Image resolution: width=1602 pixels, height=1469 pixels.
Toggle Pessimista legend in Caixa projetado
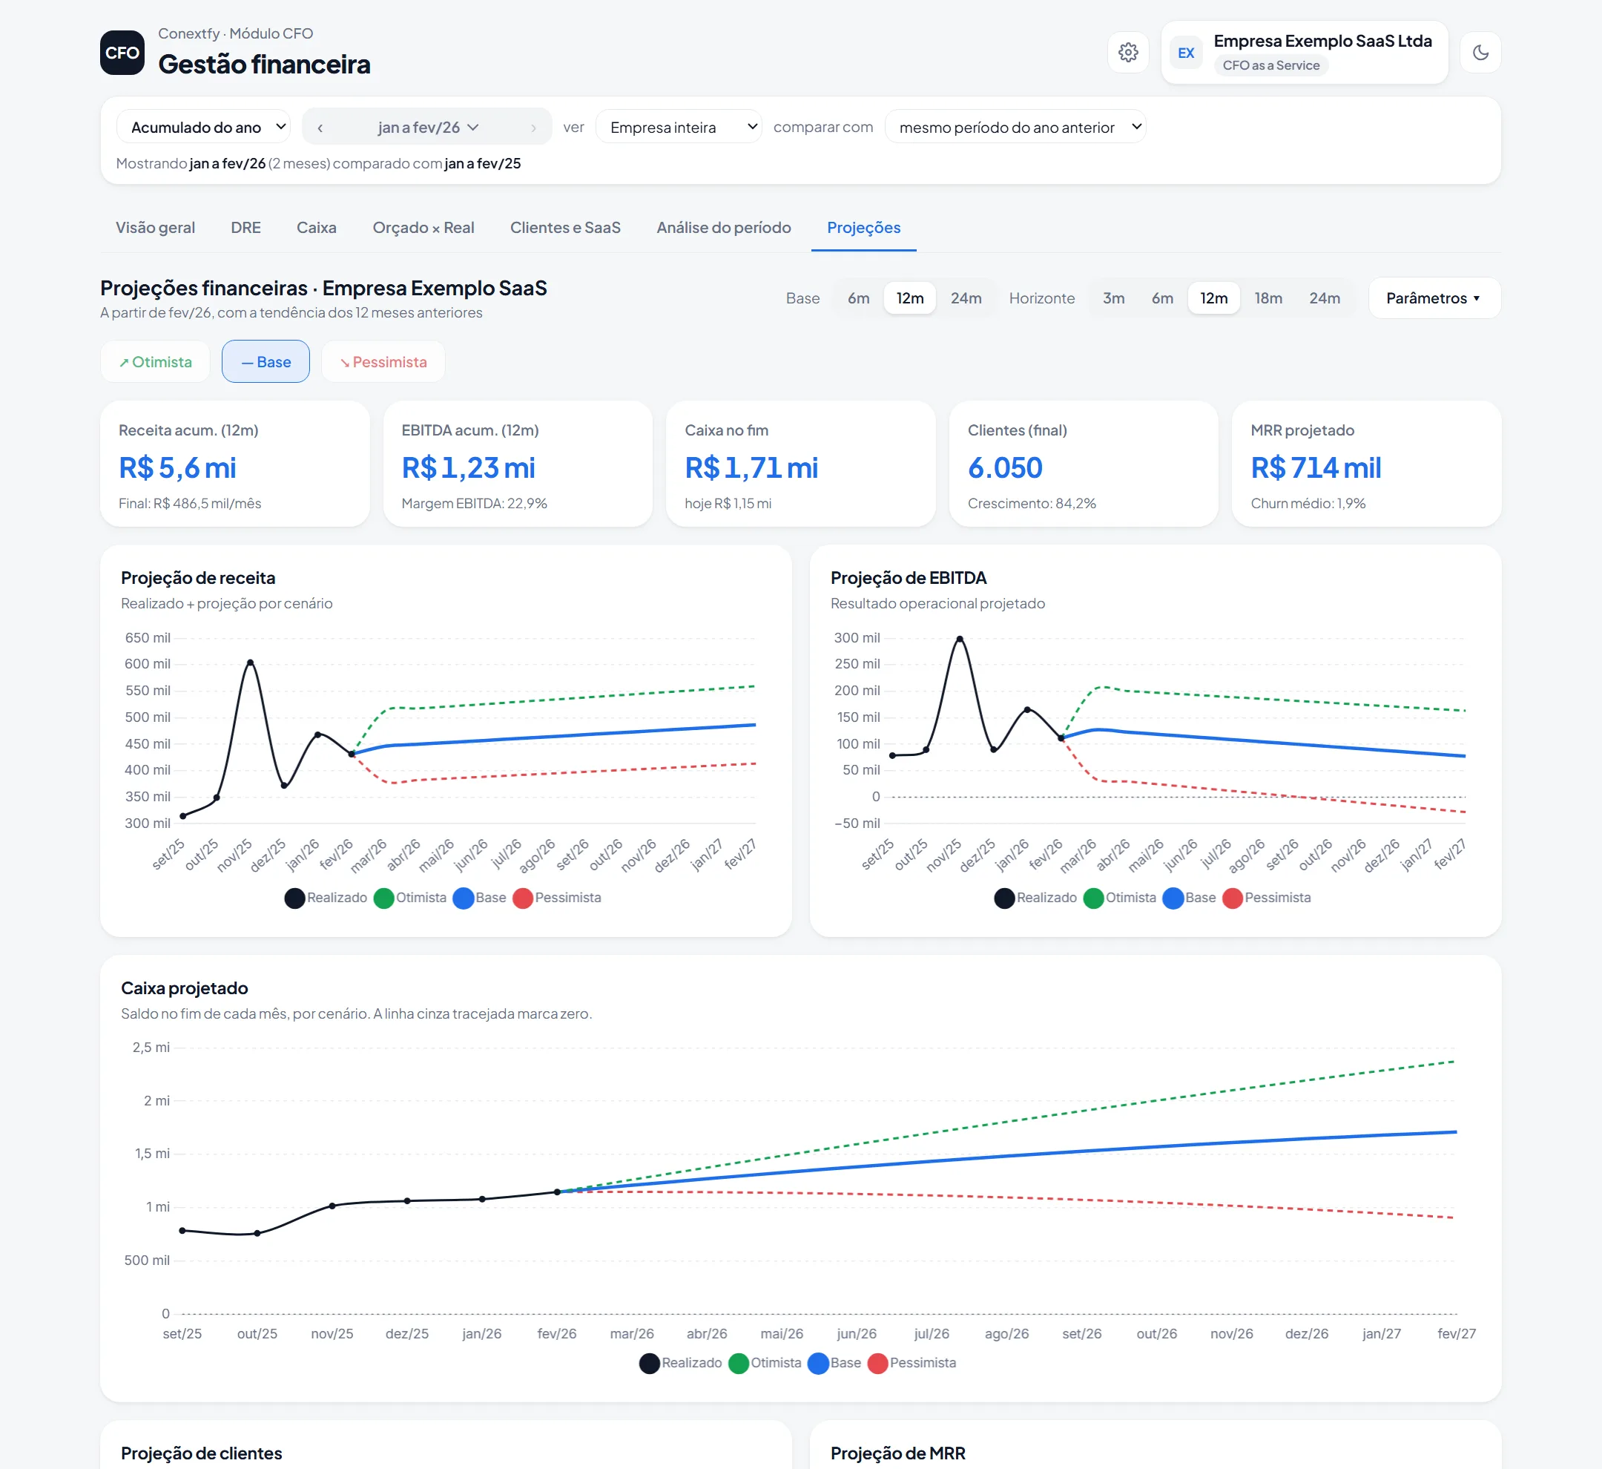(912, 1362)
